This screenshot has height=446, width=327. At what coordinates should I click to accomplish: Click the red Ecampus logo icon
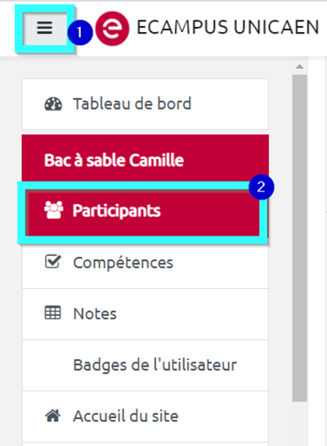112,29
